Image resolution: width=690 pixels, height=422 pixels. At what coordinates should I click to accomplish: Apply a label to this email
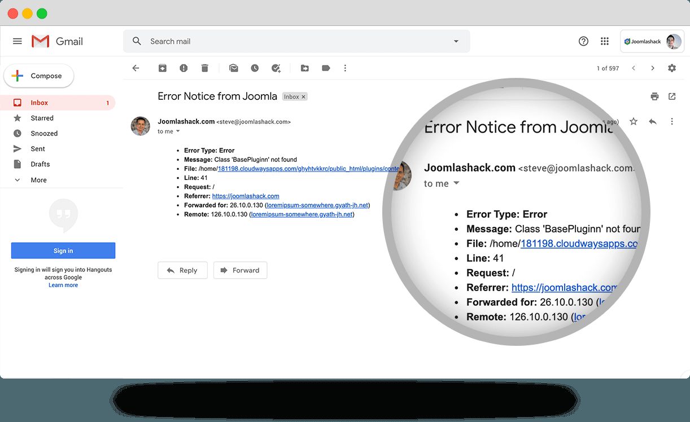(x=326, y=68)
